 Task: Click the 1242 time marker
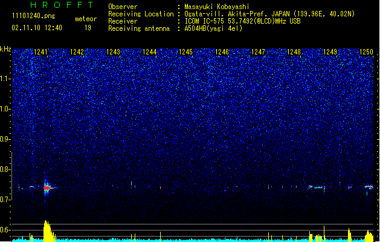pos(77,52)
